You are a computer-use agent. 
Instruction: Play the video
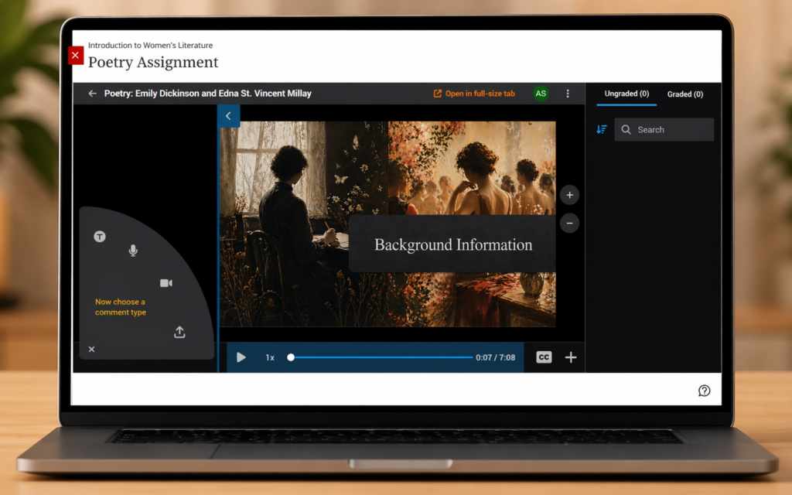tap(241, 357)
